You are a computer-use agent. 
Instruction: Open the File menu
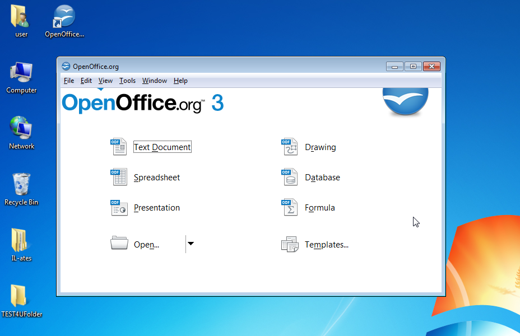coord(69,81)
